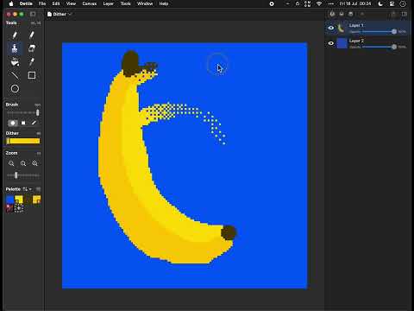Select the line drawing tool
Image resolution: width=414 pixels, height=311 pixels.
tap(15, 75)
